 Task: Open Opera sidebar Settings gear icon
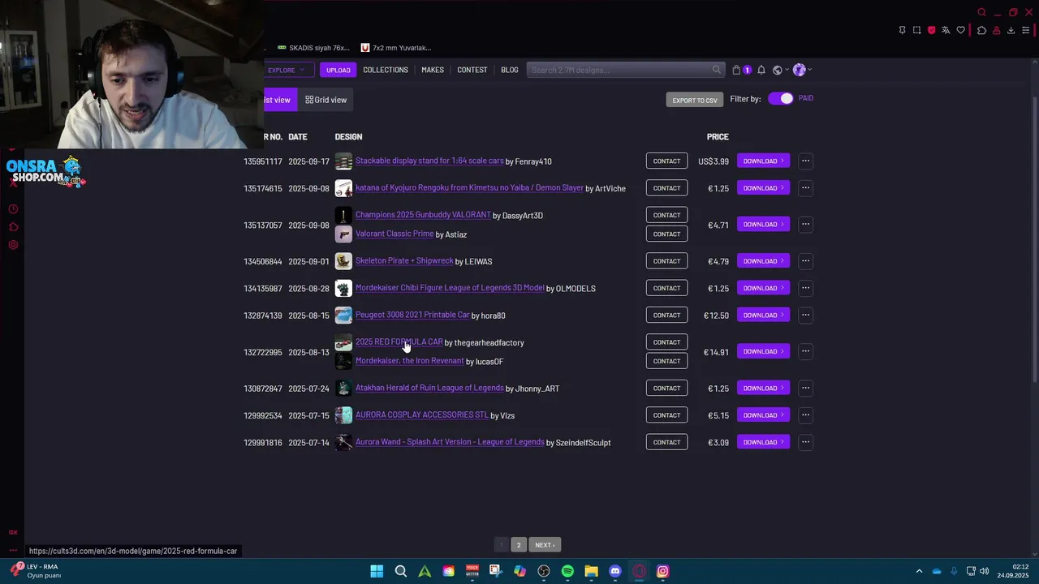click(13, 245)
